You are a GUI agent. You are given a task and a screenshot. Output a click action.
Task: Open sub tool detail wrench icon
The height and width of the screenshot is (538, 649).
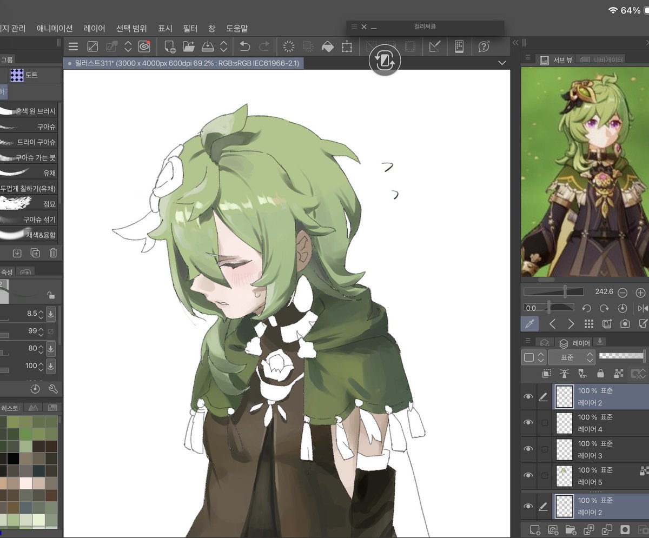pos(52,389)
